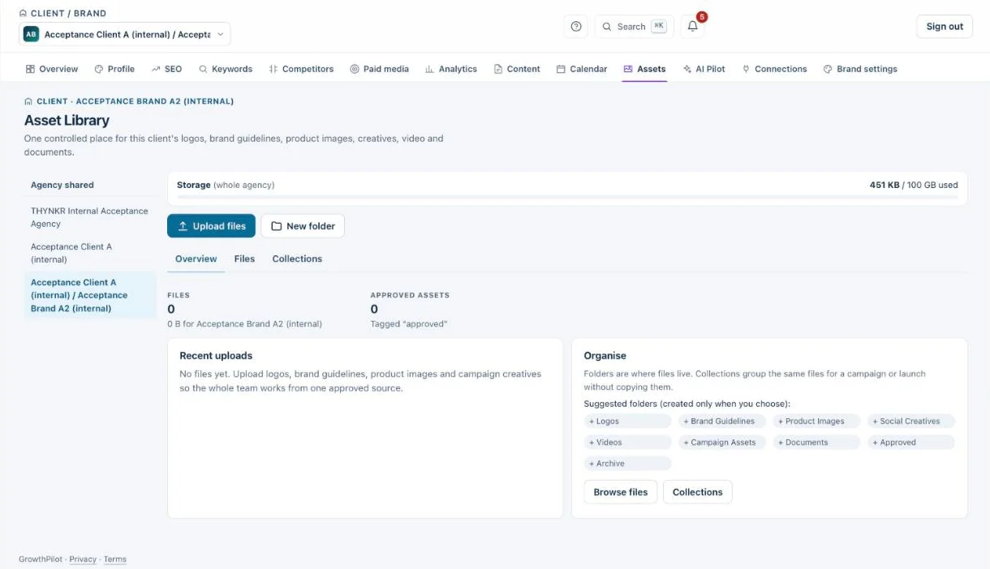Click the APPROVED ASSETS stat label
This screenshot has height=569, width=990.
(x=410, y=295)
